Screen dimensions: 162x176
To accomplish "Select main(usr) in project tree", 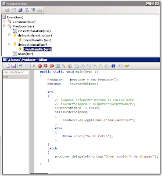I will [25, 54].
